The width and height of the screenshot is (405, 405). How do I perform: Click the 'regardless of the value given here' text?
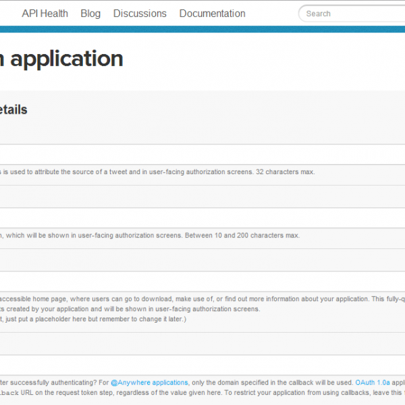click(x=169, y=393)
